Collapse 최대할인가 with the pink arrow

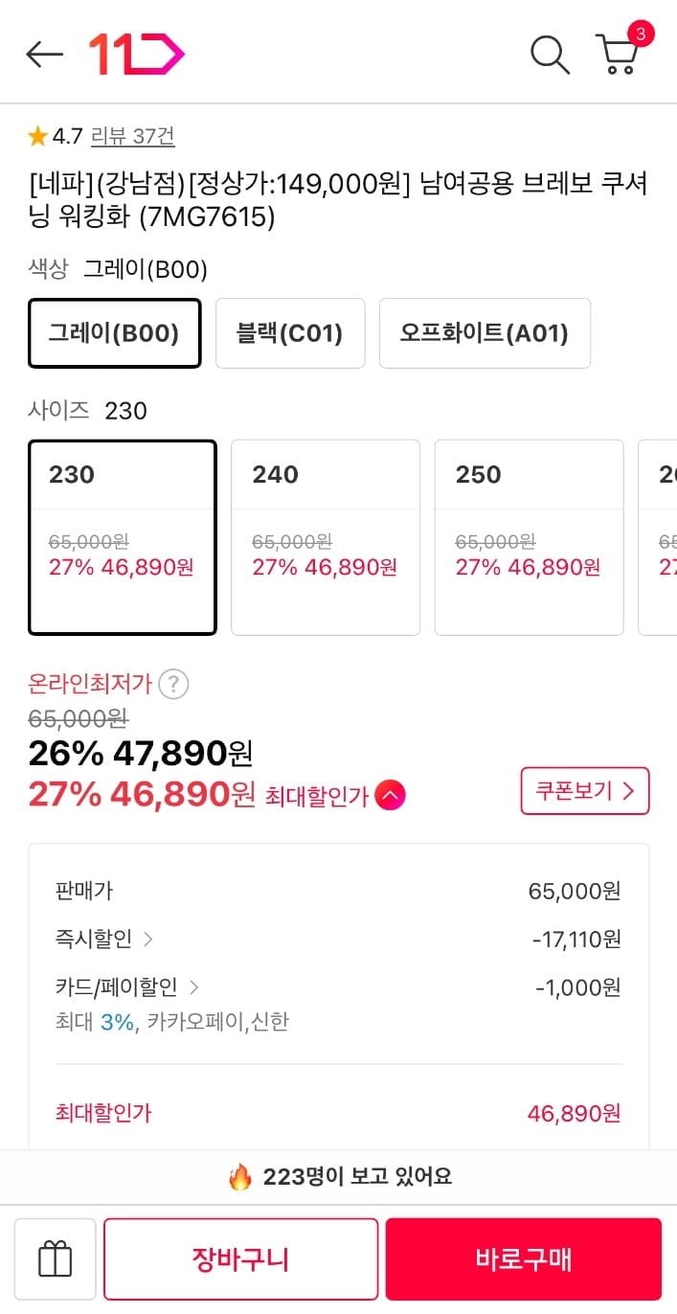tap(390, 795)
